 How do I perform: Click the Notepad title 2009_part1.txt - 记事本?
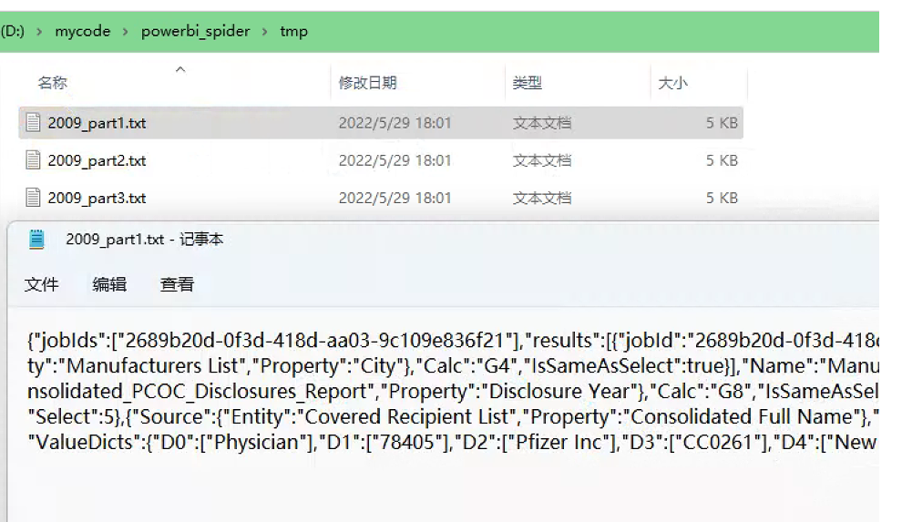[144, 240]
